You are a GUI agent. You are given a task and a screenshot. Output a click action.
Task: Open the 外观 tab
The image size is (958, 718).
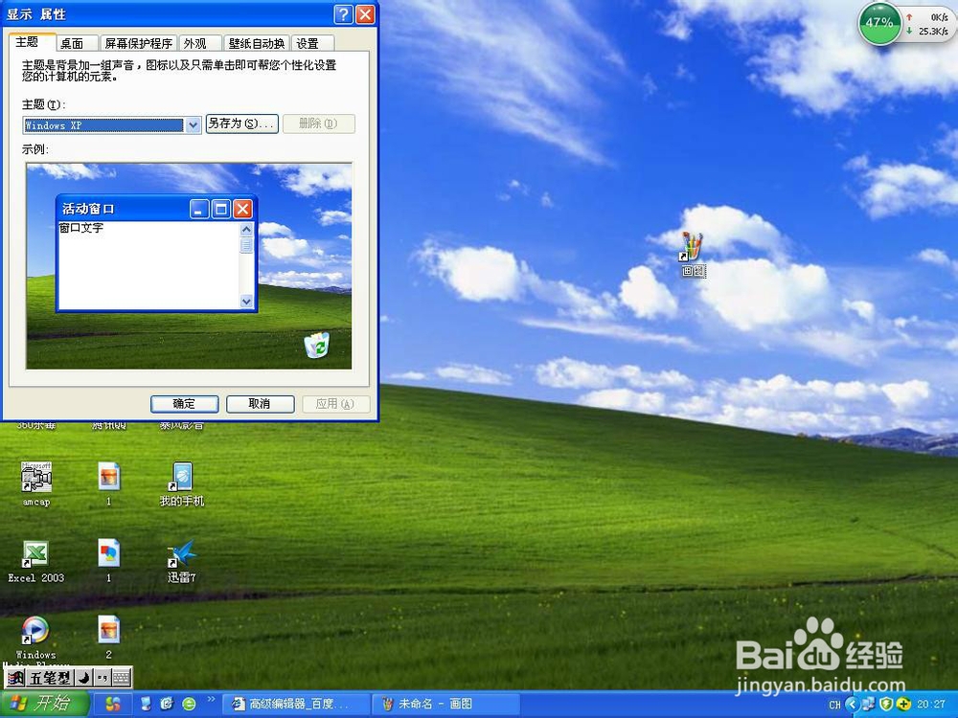point(200,43)
